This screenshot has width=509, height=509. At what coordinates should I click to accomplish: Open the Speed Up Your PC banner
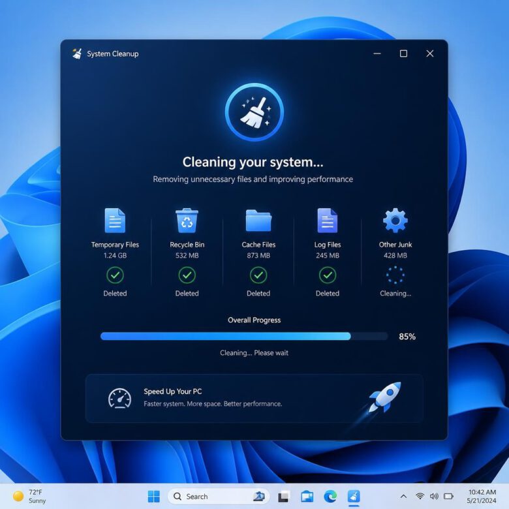coord(254,398)
